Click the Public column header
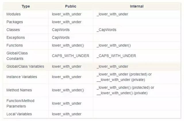The height and width of the screenshot is (121, 184). click(71, 6)
